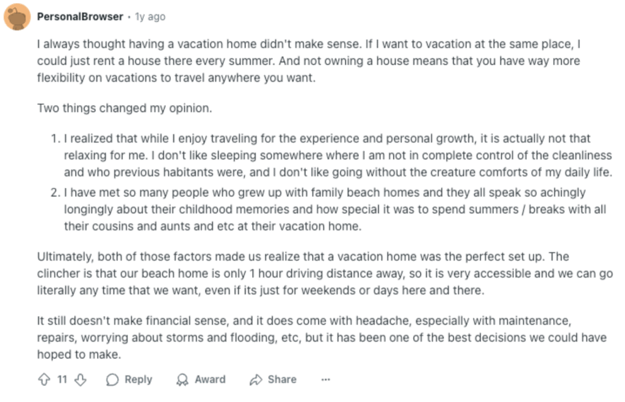Click the opening paragraph about vacation homes
This screenshot has height=402, width=625.
(309, 60)
